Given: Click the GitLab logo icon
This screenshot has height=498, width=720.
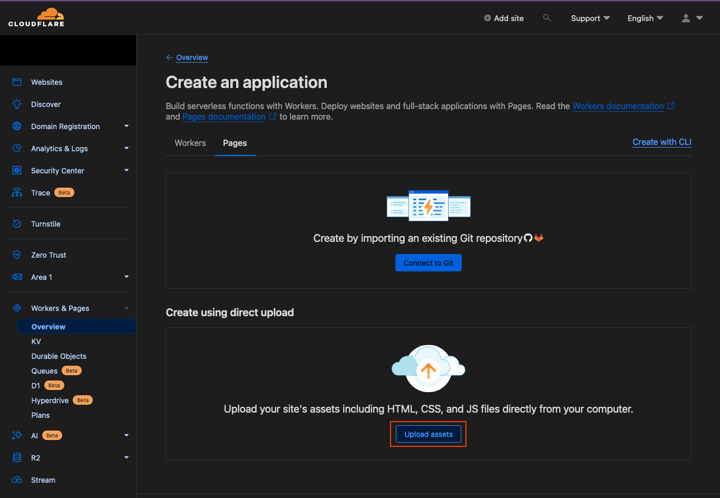Looking at the screenshot, I should coord(539,238).
